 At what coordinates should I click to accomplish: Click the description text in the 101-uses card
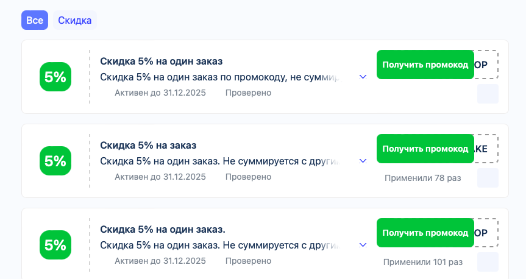tap(220, 245)
